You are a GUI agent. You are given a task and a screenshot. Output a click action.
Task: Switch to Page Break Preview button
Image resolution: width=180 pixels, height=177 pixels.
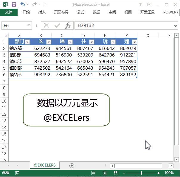point(116,173)
